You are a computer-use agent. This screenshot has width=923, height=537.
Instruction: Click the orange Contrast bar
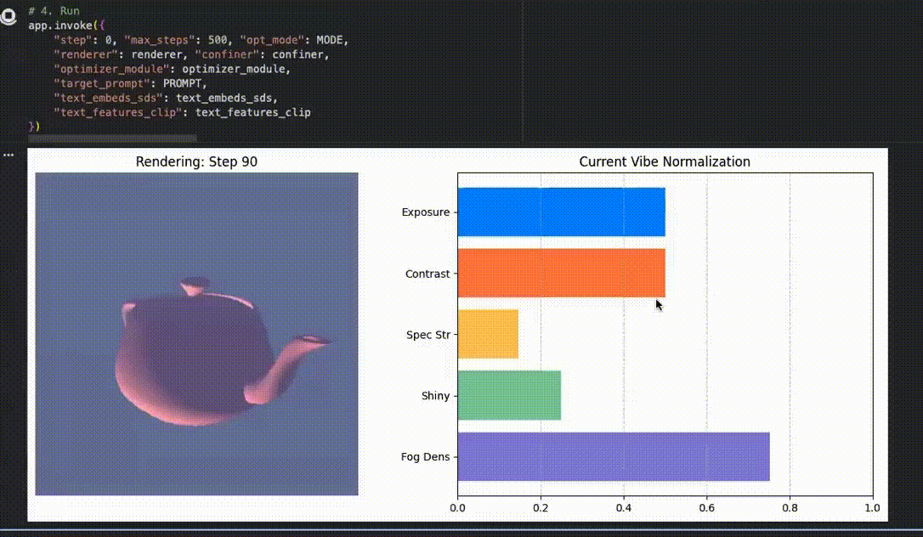tap(561, 273)
